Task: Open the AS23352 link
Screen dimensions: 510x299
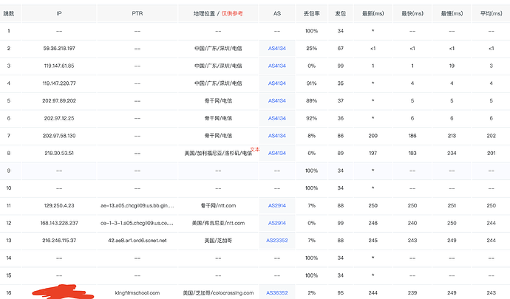Action: pyautogui.click(x=276, y=241)
